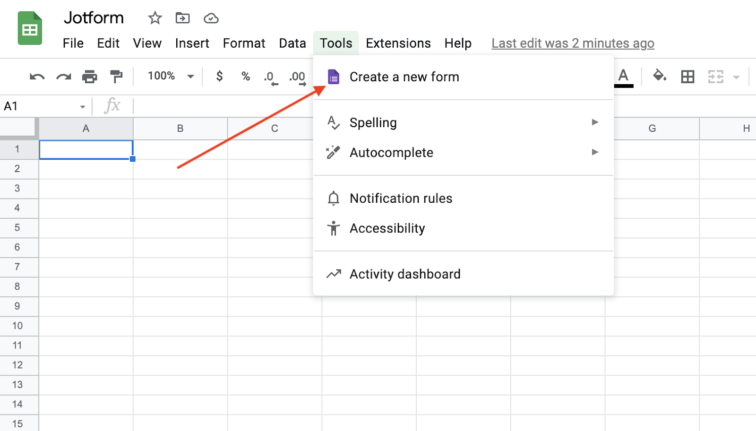The height and width of the screenshot is (431, 756).
Task: Open the Activity dashboard menu item
Action: (404, 274)
